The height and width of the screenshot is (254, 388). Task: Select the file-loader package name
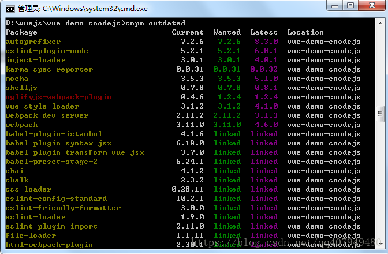(31, 236)
